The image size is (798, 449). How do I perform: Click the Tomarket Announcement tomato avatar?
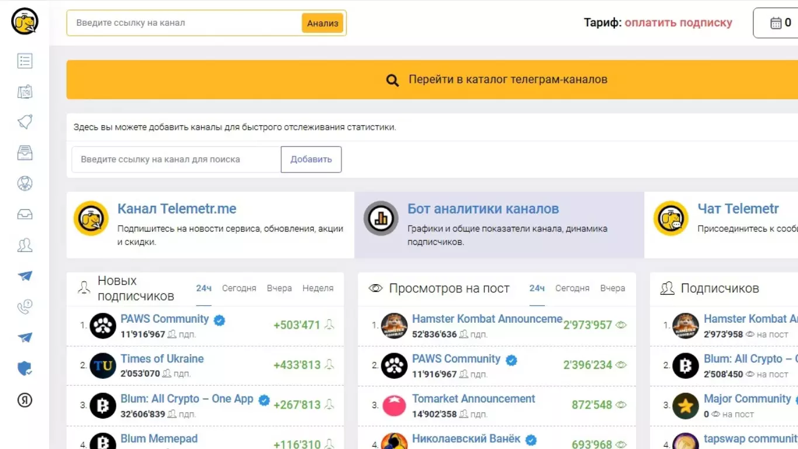[x=394, y=405]
